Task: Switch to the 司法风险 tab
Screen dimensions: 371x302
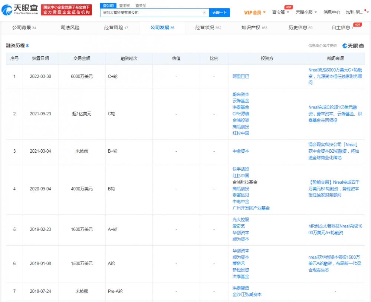Action: (70, 28)
